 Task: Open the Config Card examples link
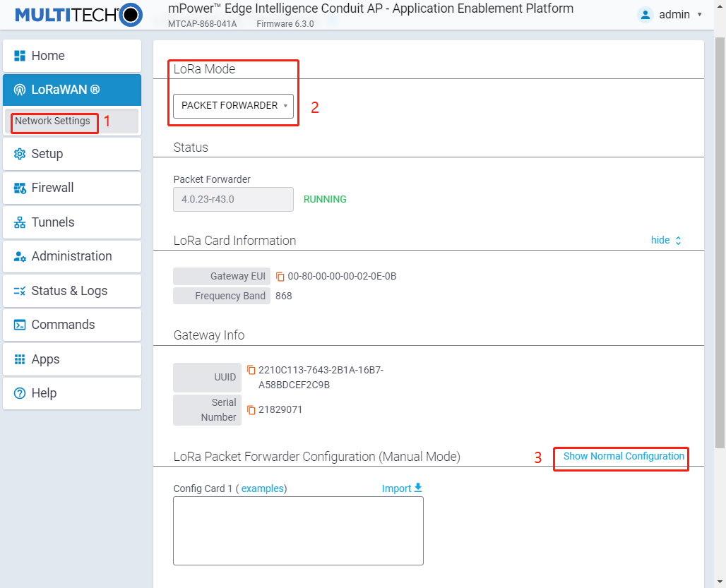[262, 489]
